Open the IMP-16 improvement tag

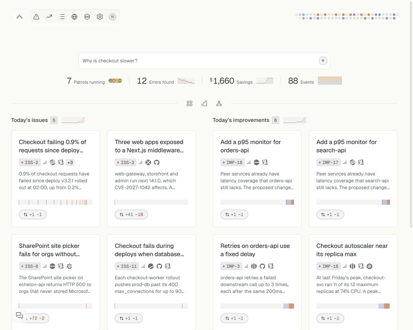click(328, 266)
